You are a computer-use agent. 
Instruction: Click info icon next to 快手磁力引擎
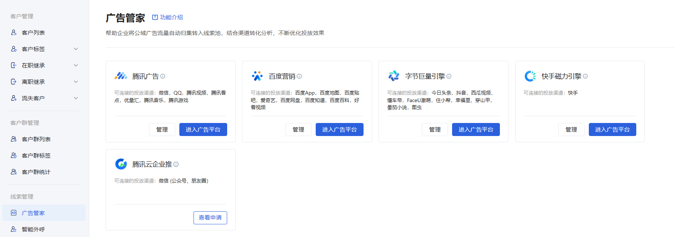point(585,76)
